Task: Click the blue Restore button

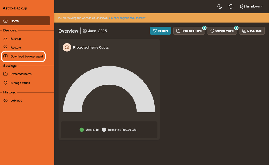Action: (160, 31)
